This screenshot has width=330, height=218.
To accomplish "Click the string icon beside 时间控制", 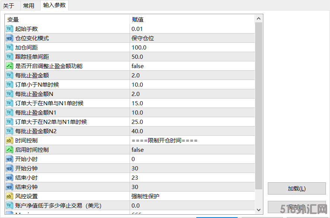I will point(10,141).
